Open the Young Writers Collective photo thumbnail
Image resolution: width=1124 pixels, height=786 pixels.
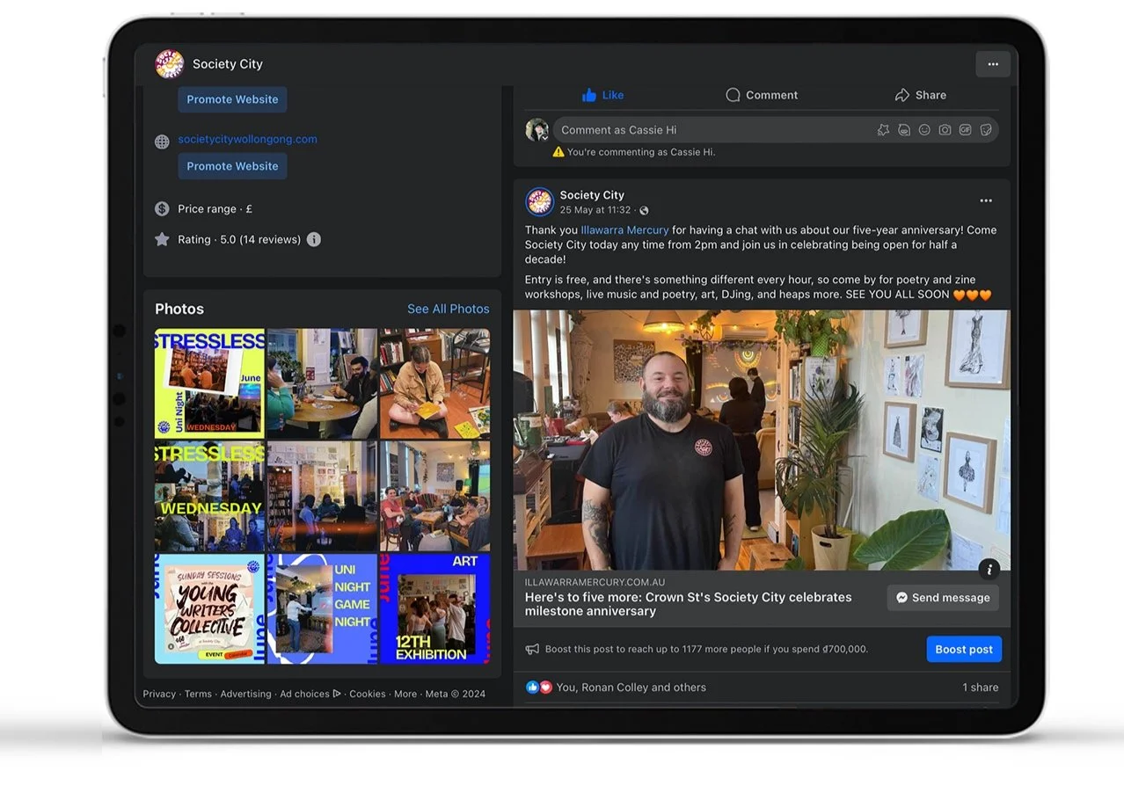pos(209,608)
